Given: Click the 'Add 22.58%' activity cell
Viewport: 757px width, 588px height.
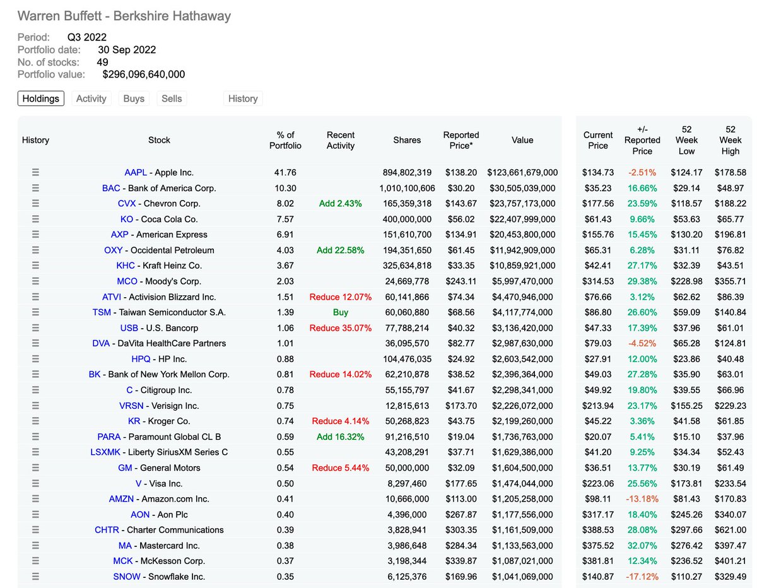Looking at the screenshot, I should pyautogui.click(x=341, y=250).
